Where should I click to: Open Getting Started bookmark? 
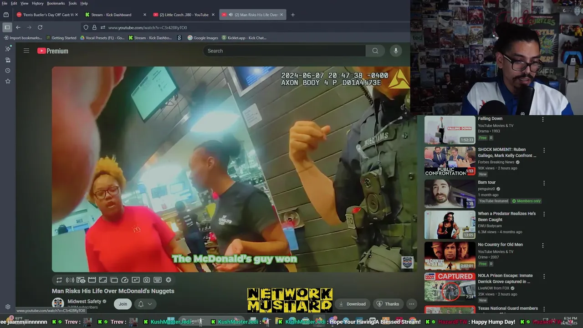[61, 38]
